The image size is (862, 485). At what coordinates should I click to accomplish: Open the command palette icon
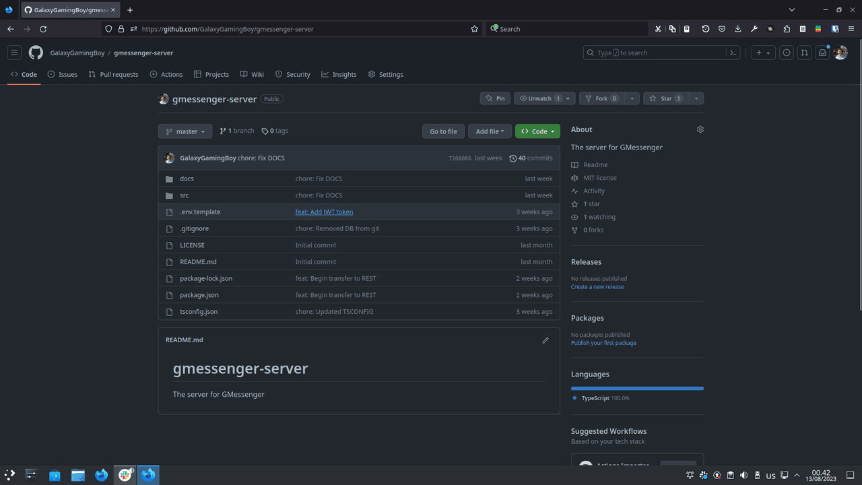pyautogui.click(x=733, y=53)
